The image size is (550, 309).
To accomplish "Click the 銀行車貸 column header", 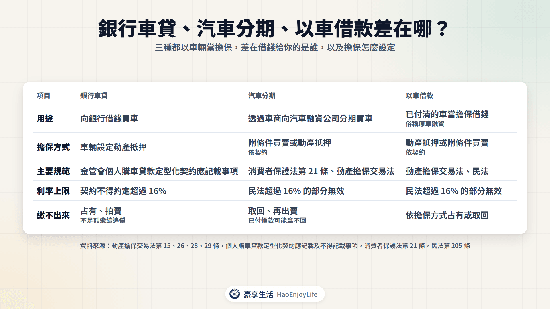I will coord(94,96).
